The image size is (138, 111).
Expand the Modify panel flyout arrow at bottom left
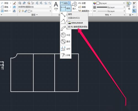(1, 15)
